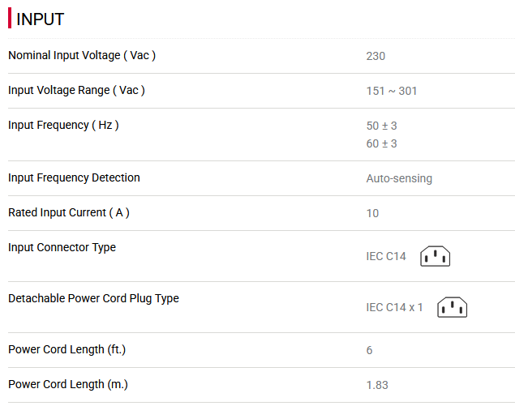
Task: Select the 60 ± 3 frequency value
Action: pyautogui.click(x=382, y=143)
